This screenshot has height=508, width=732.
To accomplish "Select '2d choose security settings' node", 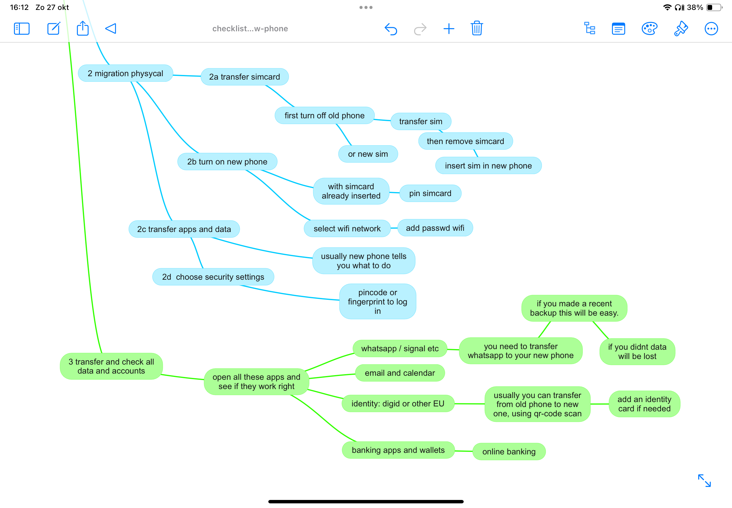I will click(213, 277).
